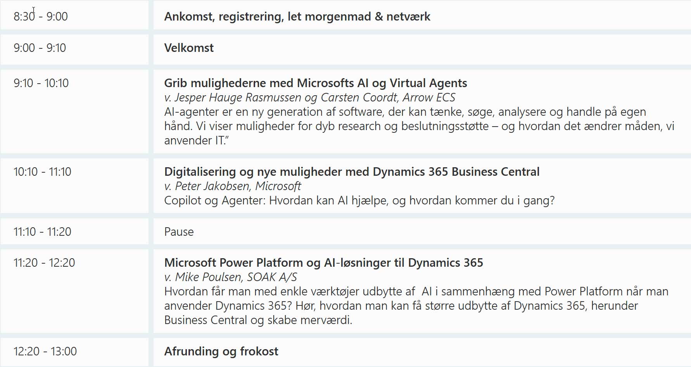691x367 pixels.
Task: Click the 11:10 - 11:20 time cell
Action: point(42,232)
